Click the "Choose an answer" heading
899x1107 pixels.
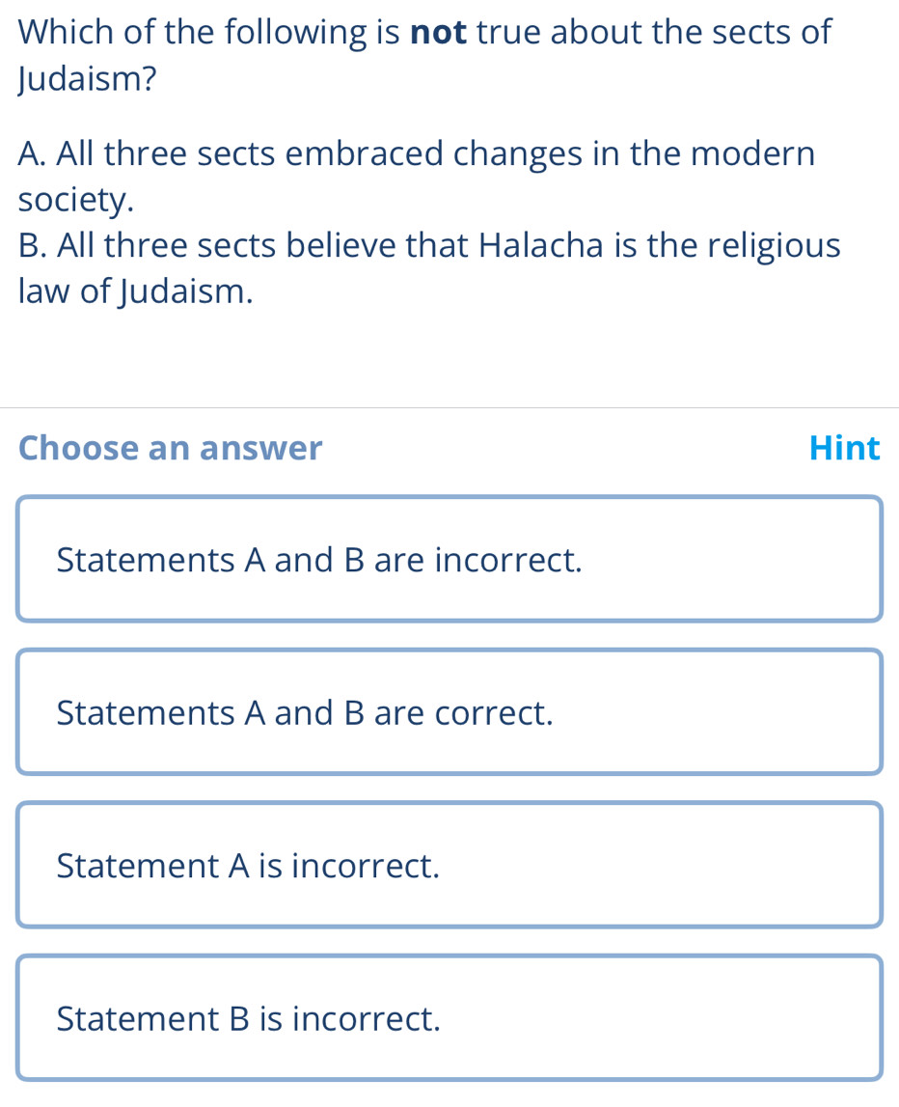click(171, 448)
